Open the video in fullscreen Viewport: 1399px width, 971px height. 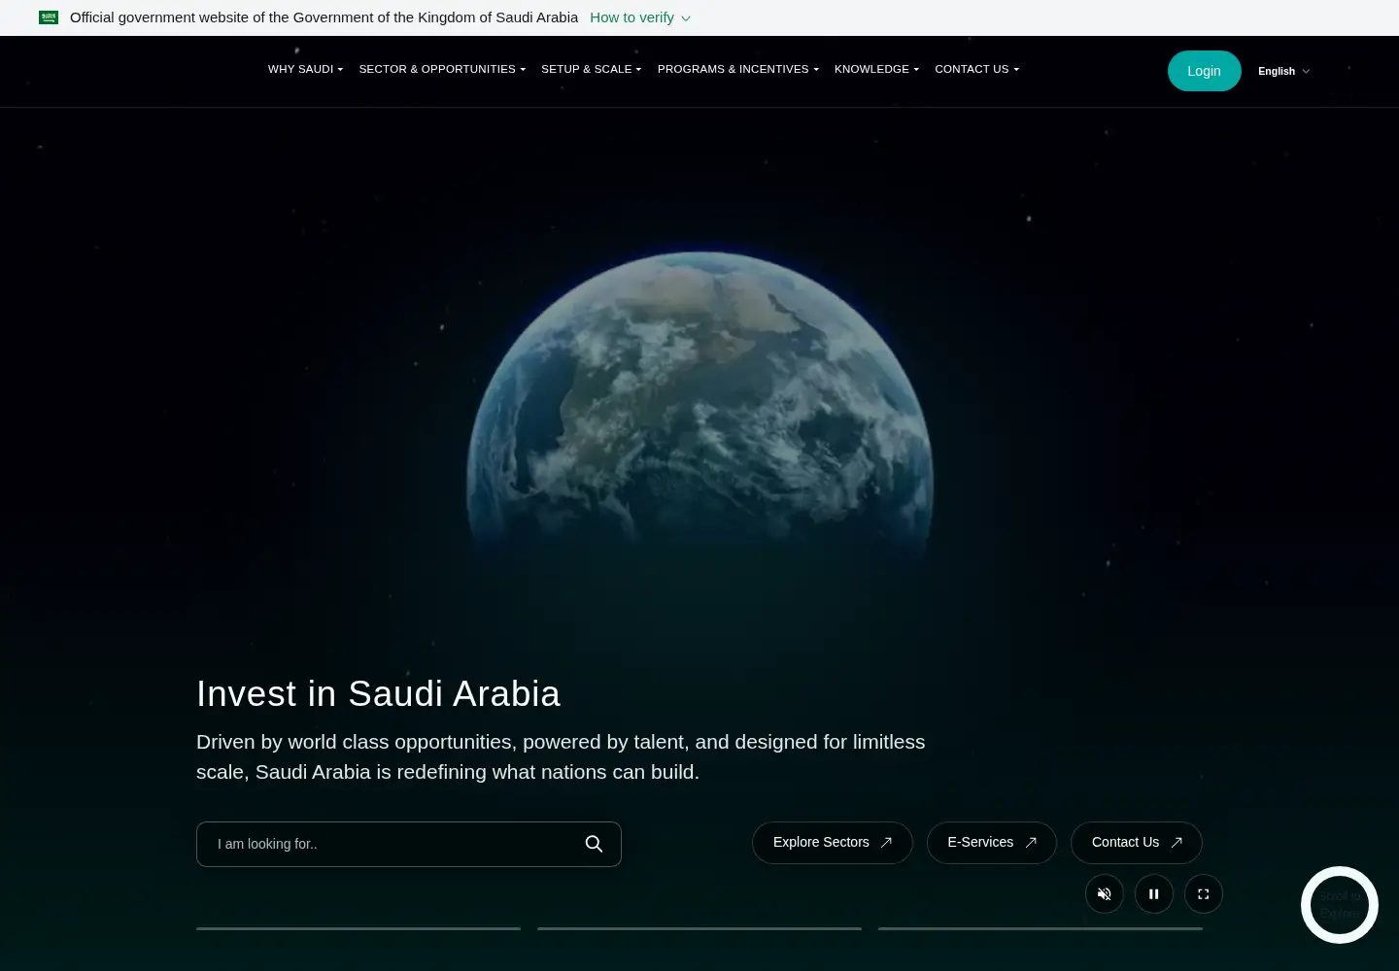pyautogui.click(x=1204, y=894)
